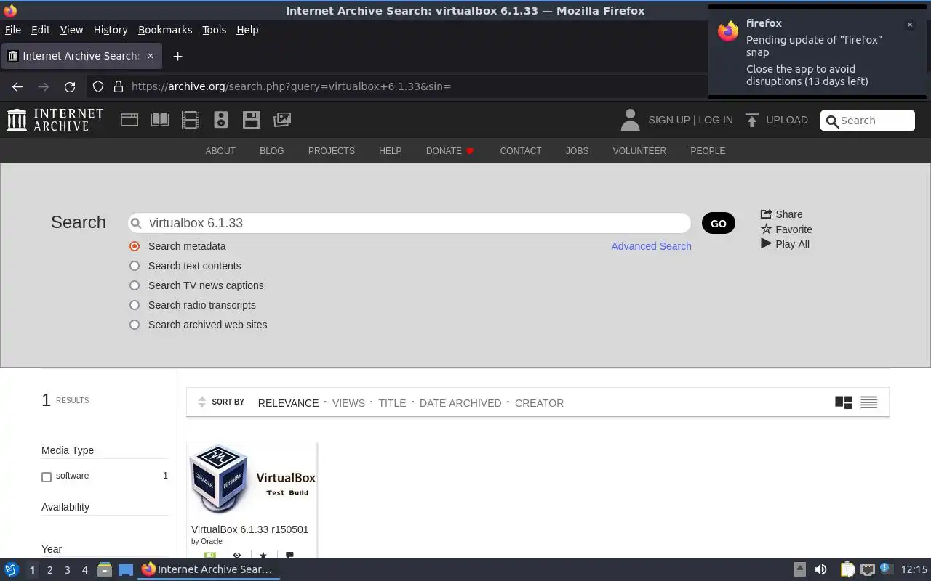Image resolution: width=931 pixels, height=581 pixels.
Task: Click the site lock icon
Action: tap(119, 86)
